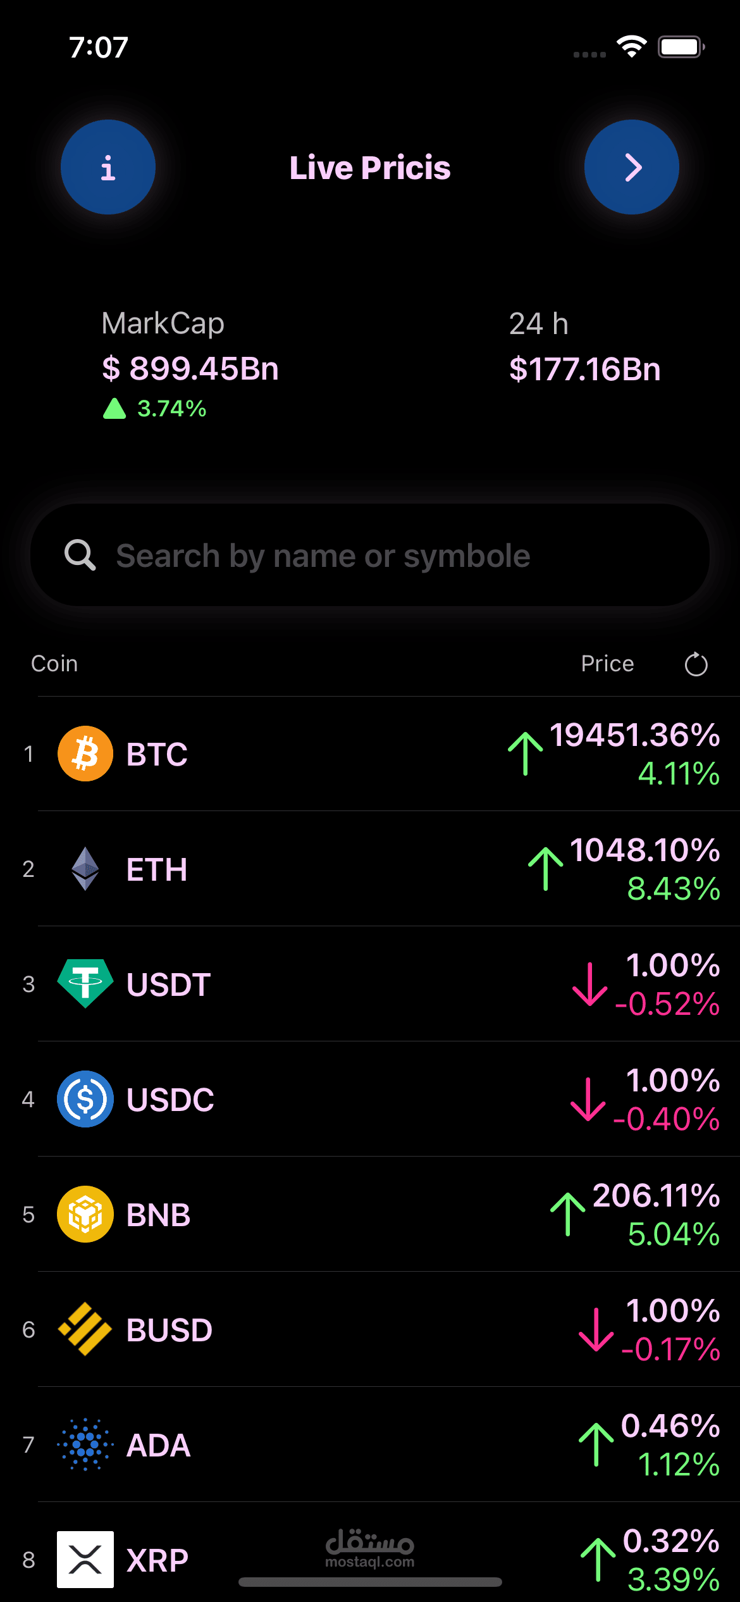Image resolution: width=740 pixels, height=1602 pixels.
Task: Tap the BUSD coin logo
Action: tap(85, 1329)
